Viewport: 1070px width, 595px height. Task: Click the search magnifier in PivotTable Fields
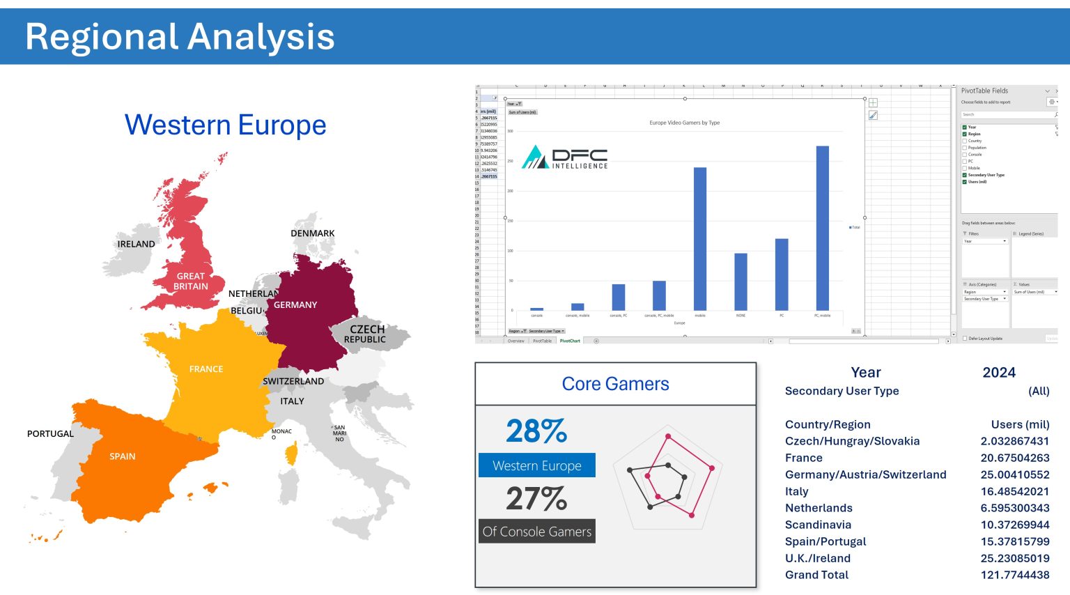tap(1057, 114)
